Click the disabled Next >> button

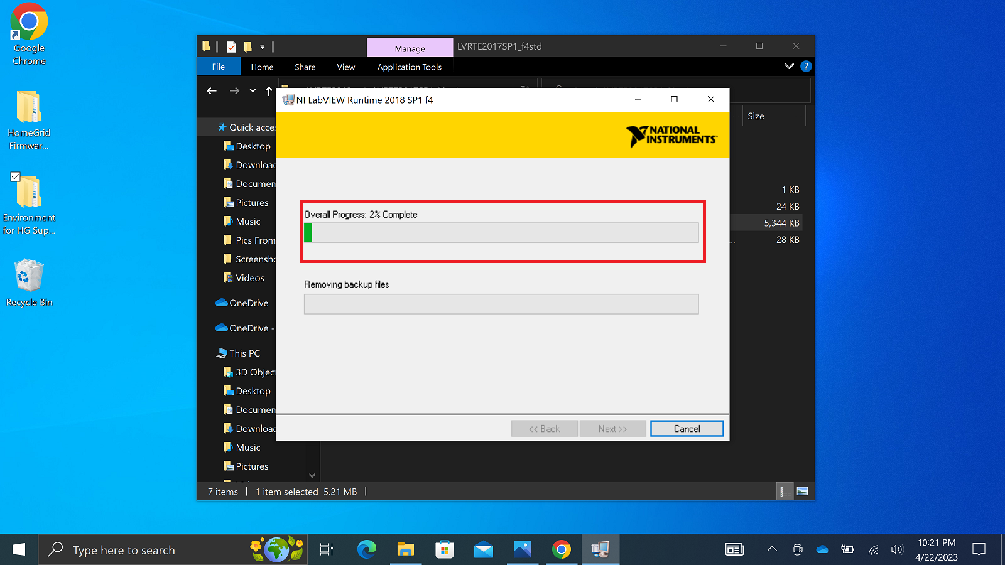pyautogui.click(x=612, y=428)
